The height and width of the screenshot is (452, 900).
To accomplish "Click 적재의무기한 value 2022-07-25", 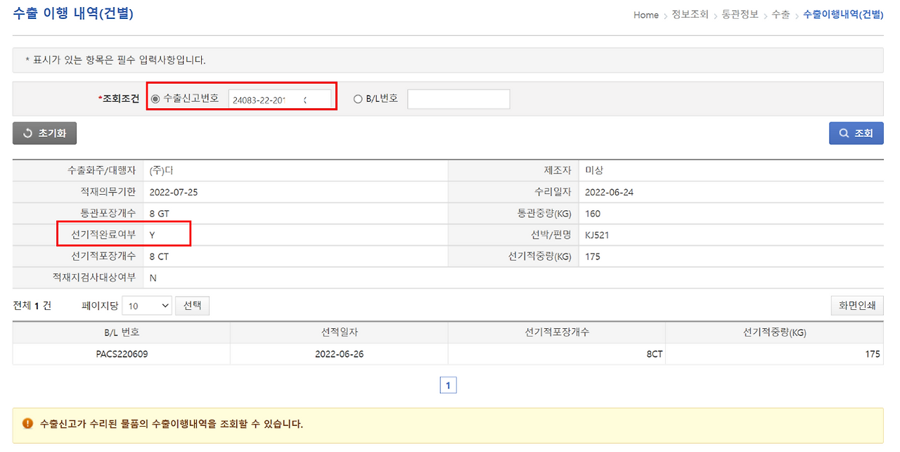I will click(x=174, y=193).
